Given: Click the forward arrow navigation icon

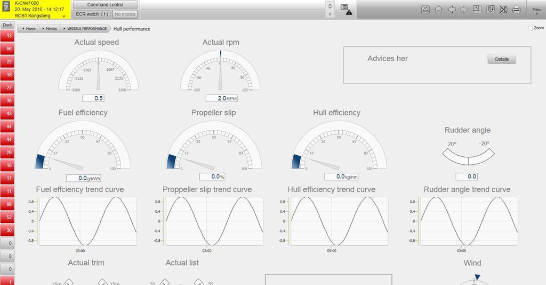Looking at the screenshot, I should pos(464,10).
